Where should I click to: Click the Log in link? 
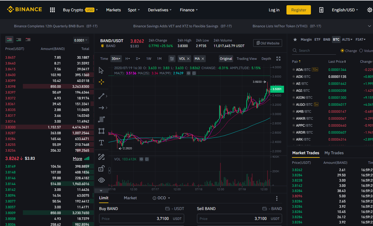click(274, 10)
